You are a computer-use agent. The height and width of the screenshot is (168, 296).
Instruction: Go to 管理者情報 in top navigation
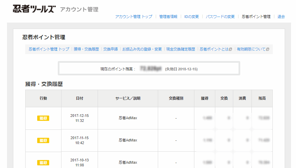click(x=168, y=17)
